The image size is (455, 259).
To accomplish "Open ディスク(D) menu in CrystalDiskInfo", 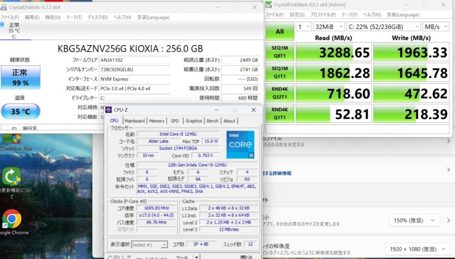I will 97,17.
